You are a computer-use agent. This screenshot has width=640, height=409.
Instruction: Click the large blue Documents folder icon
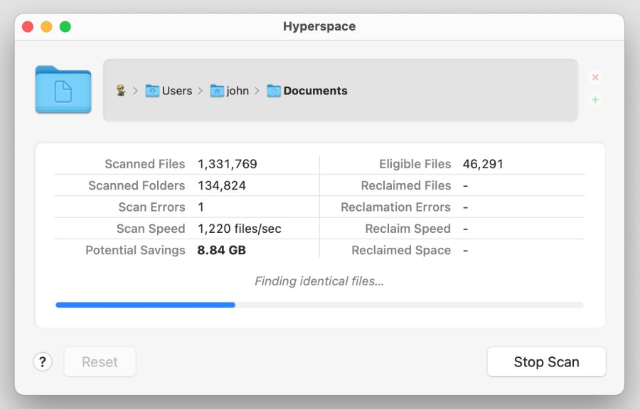tap(63, 89)
